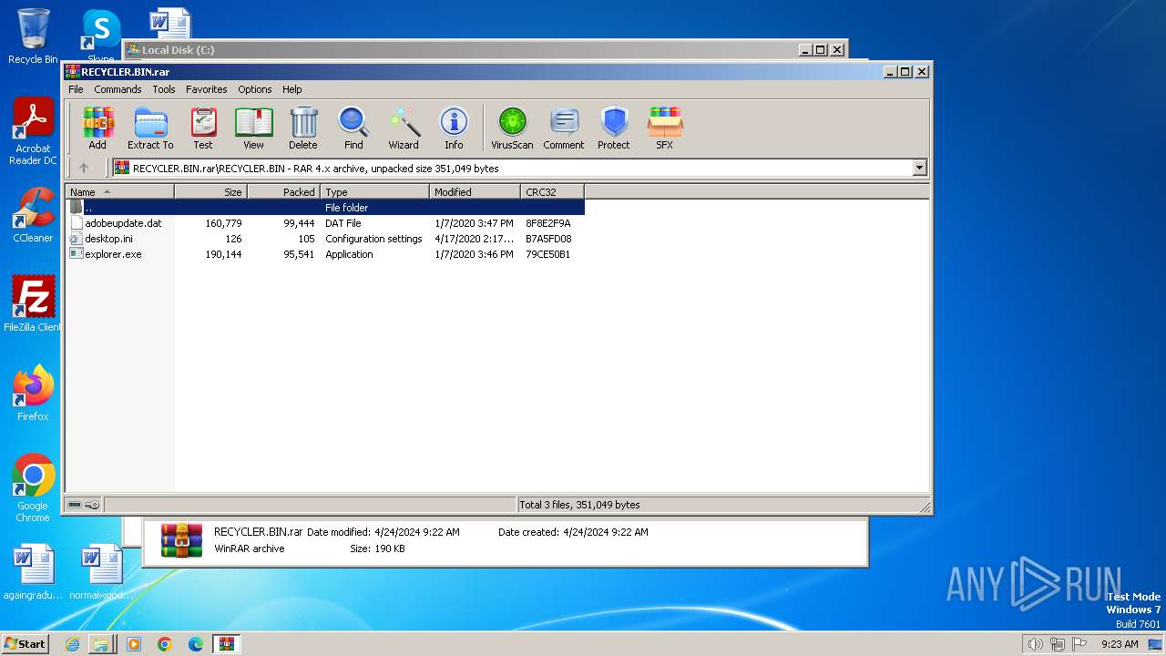
Task: Sort by Size column header
Action: point(210,191)
